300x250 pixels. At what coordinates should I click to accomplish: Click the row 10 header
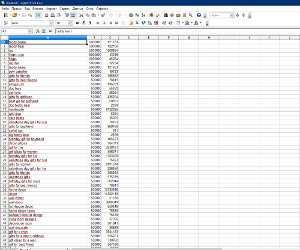(4, 80)
